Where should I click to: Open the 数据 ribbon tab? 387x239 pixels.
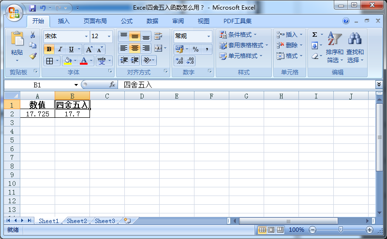tap(152, 21)
